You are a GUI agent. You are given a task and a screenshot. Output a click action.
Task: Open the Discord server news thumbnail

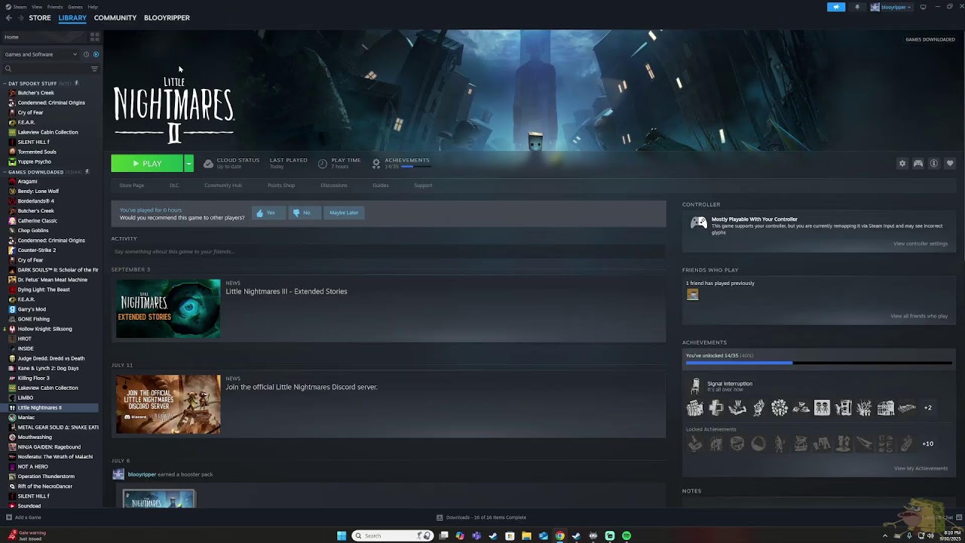pyautogui.click(x=168, y=404)
